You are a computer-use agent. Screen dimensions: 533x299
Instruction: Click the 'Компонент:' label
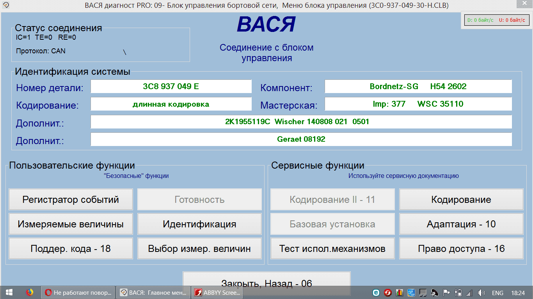286,88
